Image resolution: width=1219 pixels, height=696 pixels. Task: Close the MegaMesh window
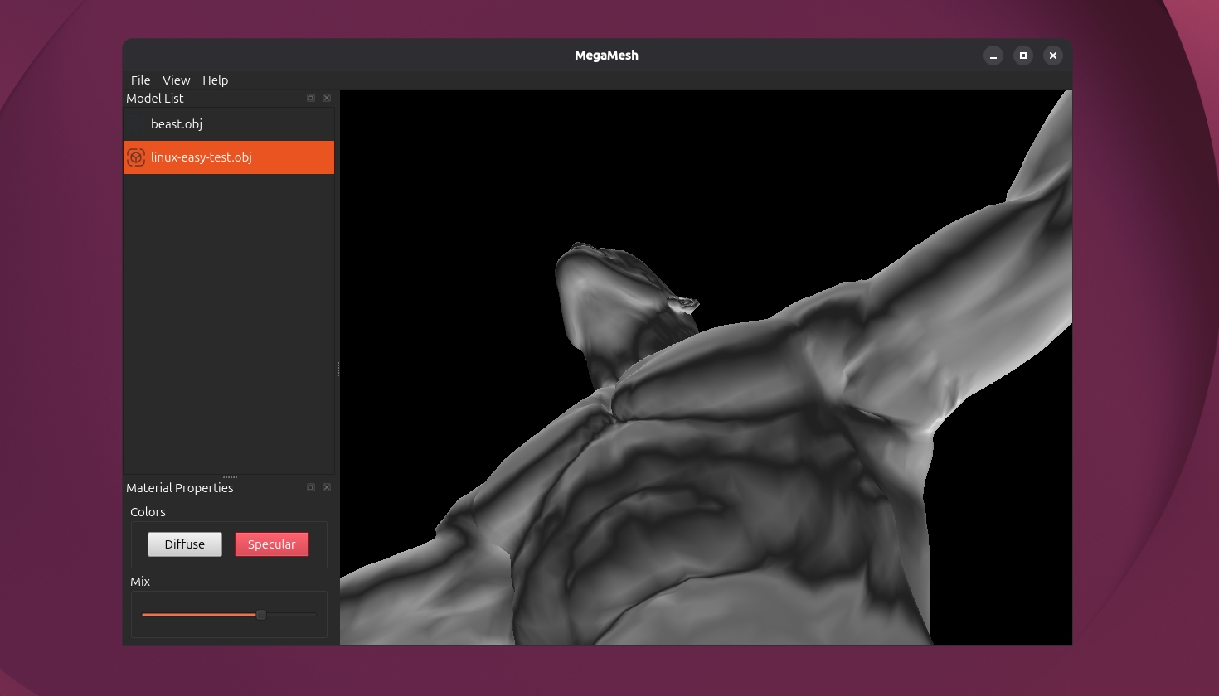click(1053, 56)
